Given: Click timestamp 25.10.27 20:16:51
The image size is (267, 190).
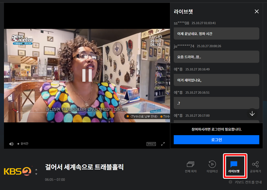Looking at the screenshot, I should point(197,93).
